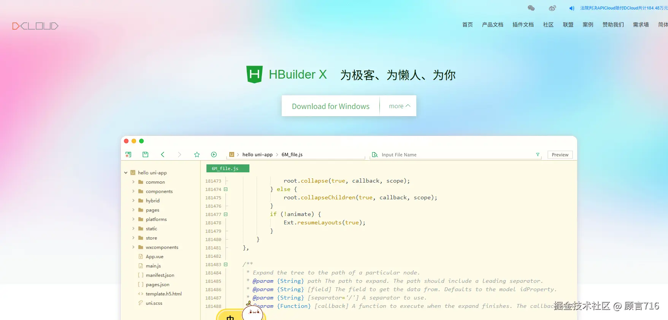668x320 pixels.
Task: Expand the pages folder chevron
Action: pos(133,210)
